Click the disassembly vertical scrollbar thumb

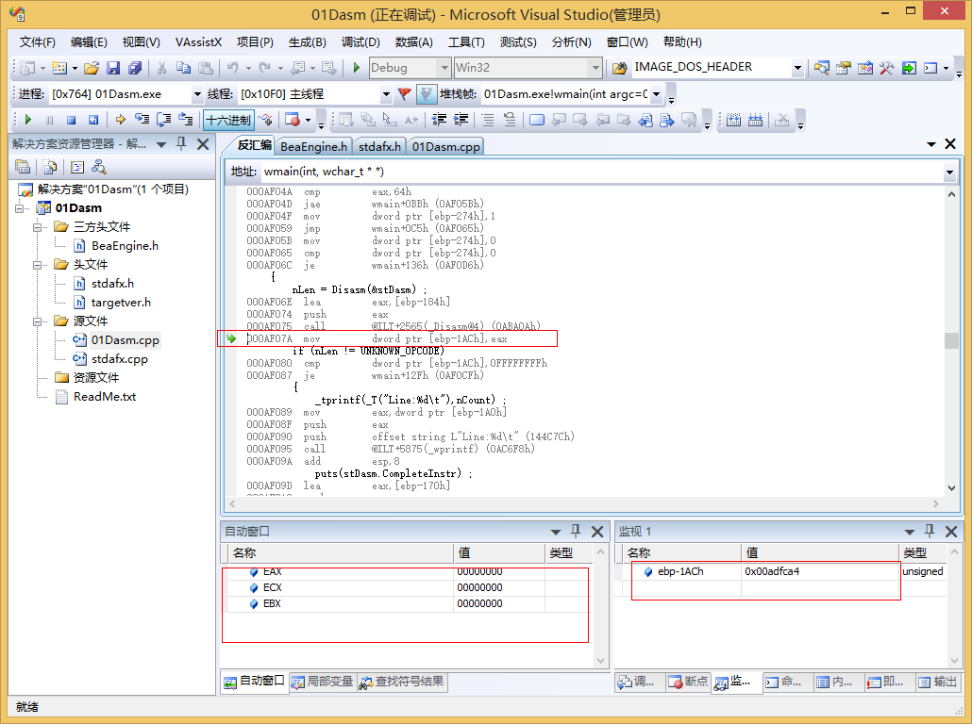[x=951, y=340]
